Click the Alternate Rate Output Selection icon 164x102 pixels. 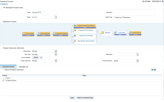(75, 41)
